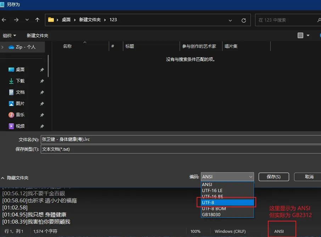Open the 视频 folder in sidebar
Viewport: 321px width, 237px height.
[20, 126]
